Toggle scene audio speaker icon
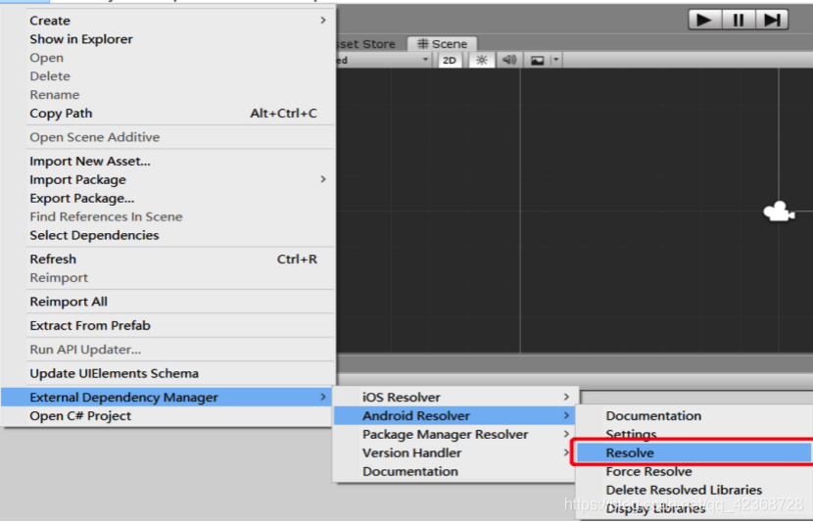This screenshot has width=813, height=523. point(509,60)
